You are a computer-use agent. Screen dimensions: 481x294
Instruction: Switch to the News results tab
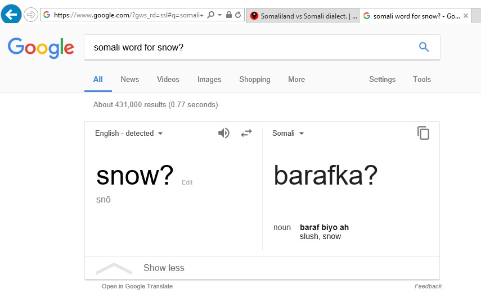[130, 79]
